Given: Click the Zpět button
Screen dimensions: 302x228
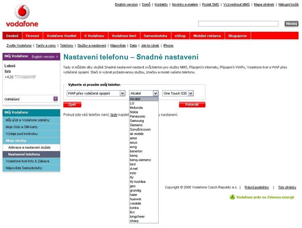Looking at the screenshot, I should coord(72,105).
